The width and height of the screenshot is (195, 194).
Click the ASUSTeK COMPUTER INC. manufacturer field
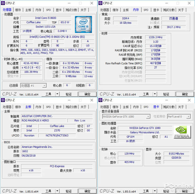tap(57, 116)
